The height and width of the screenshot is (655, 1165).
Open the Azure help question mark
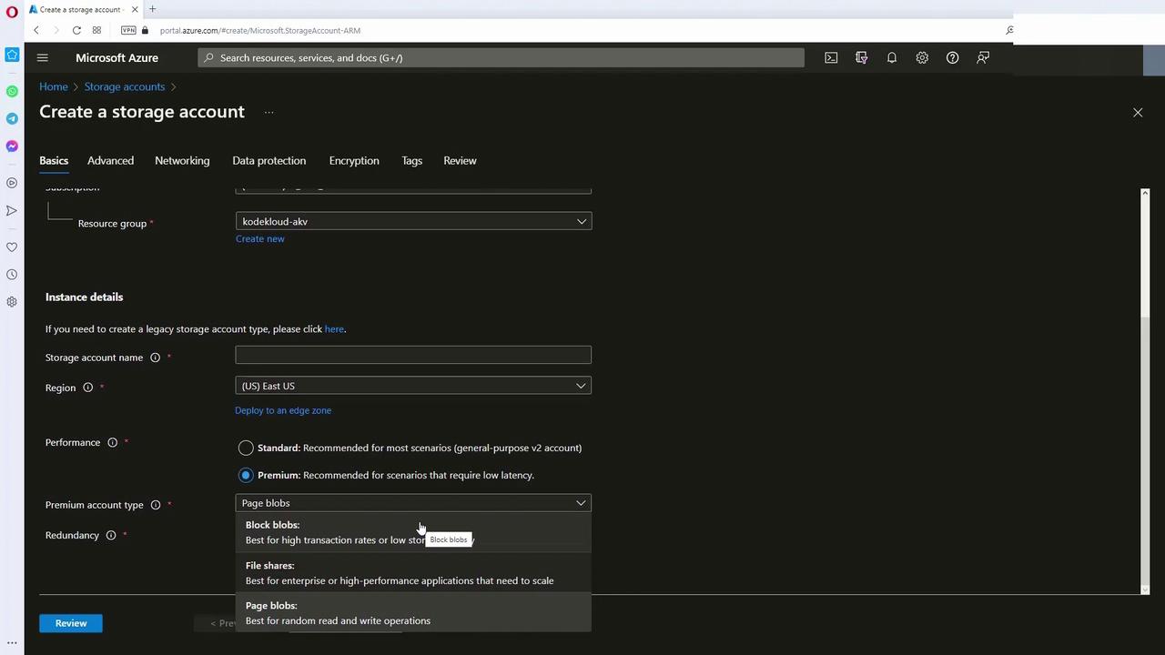[x=952, y=57]
